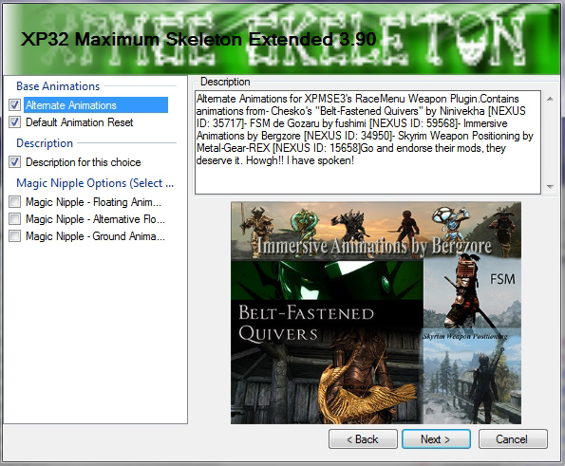Click the Description group header in options list
This screenshot has height=466, width=565.
coord(45,143)
